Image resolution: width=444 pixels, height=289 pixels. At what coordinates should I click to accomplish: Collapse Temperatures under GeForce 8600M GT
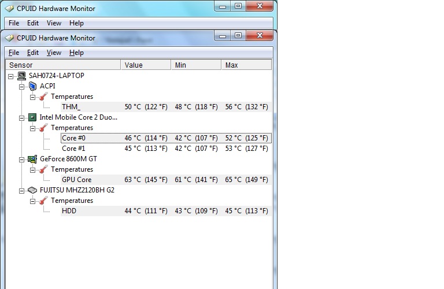coord(32,170)
